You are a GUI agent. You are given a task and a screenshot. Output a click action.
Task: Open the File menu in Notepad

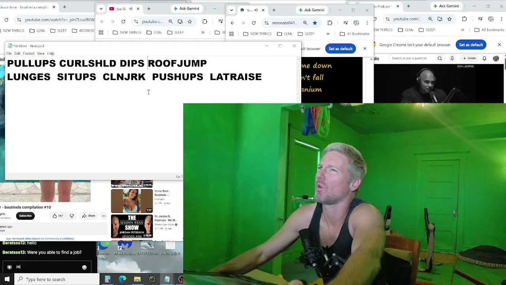click(9, 53)
